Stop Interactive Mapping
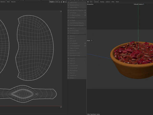 pos(77,26)
